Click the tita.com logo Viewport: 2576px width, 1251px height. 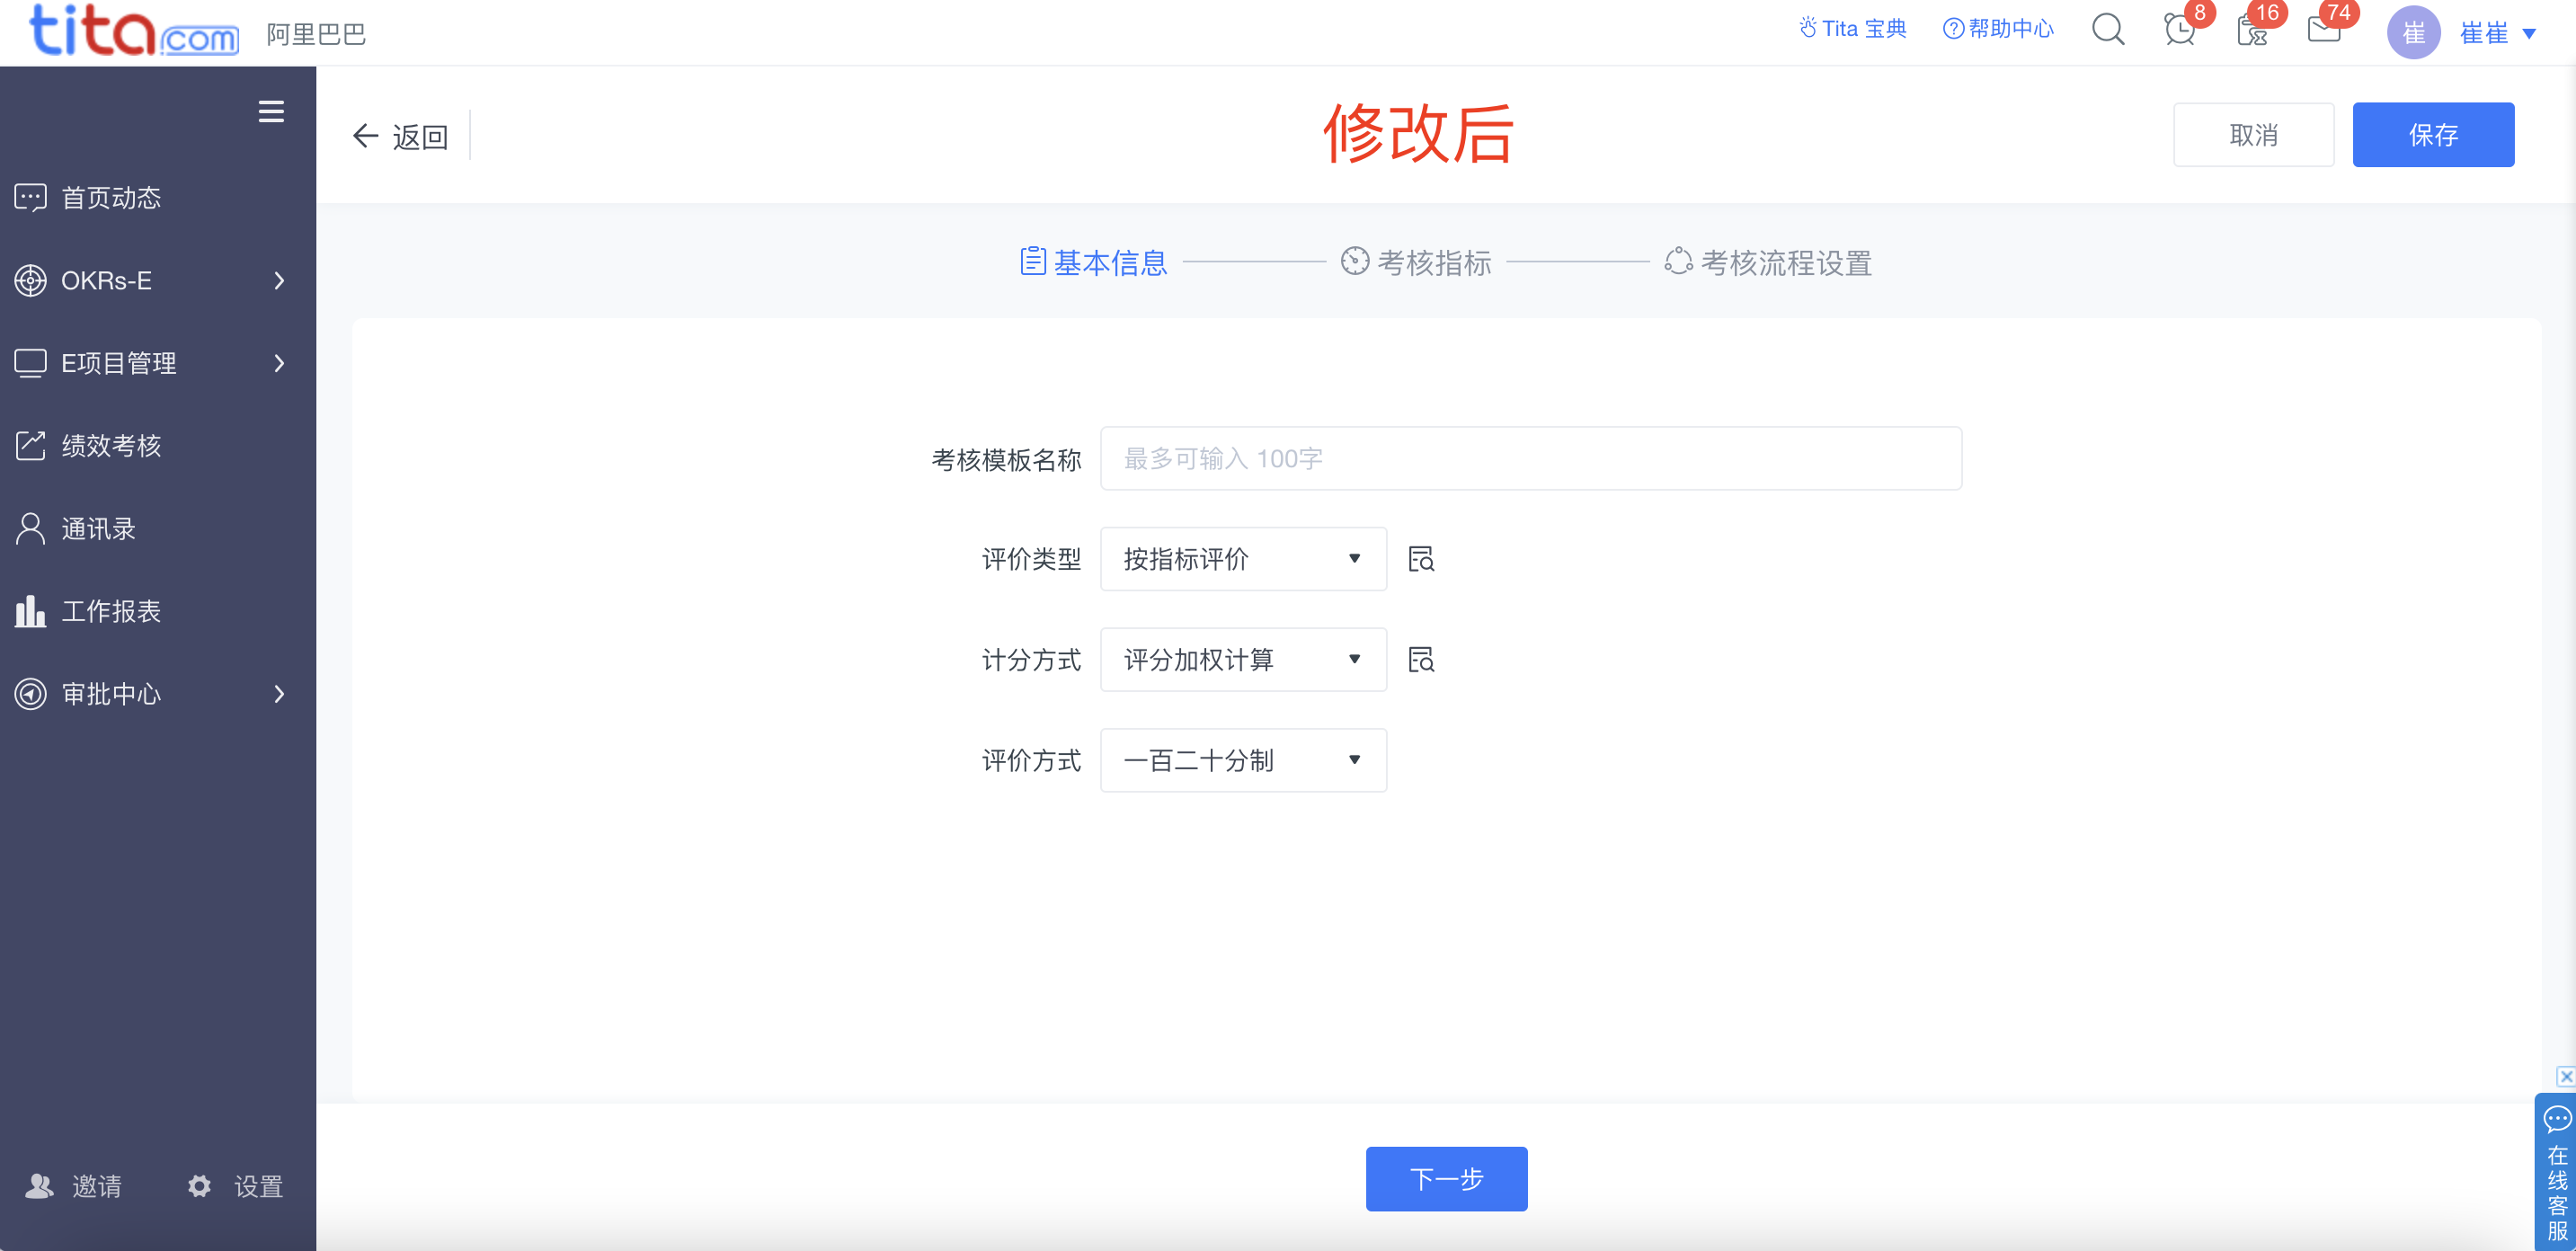pyautogui.click(x=134, y=31)
